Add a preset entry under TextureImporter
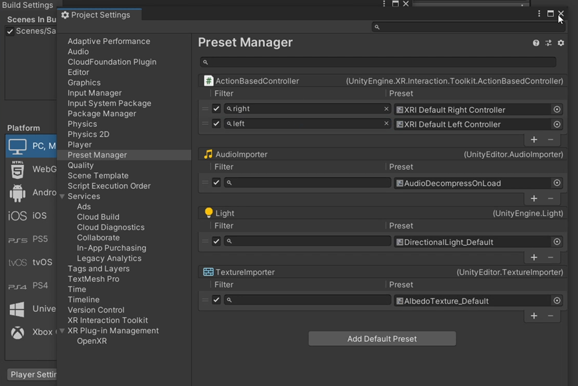The image size is (578, 386). 534,316
